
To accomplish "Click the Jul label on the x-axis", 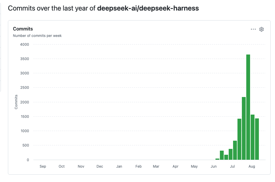I will (232, 166).
